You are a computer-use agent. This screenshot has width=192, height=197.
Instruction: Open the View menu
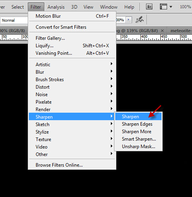pos(88,7)
